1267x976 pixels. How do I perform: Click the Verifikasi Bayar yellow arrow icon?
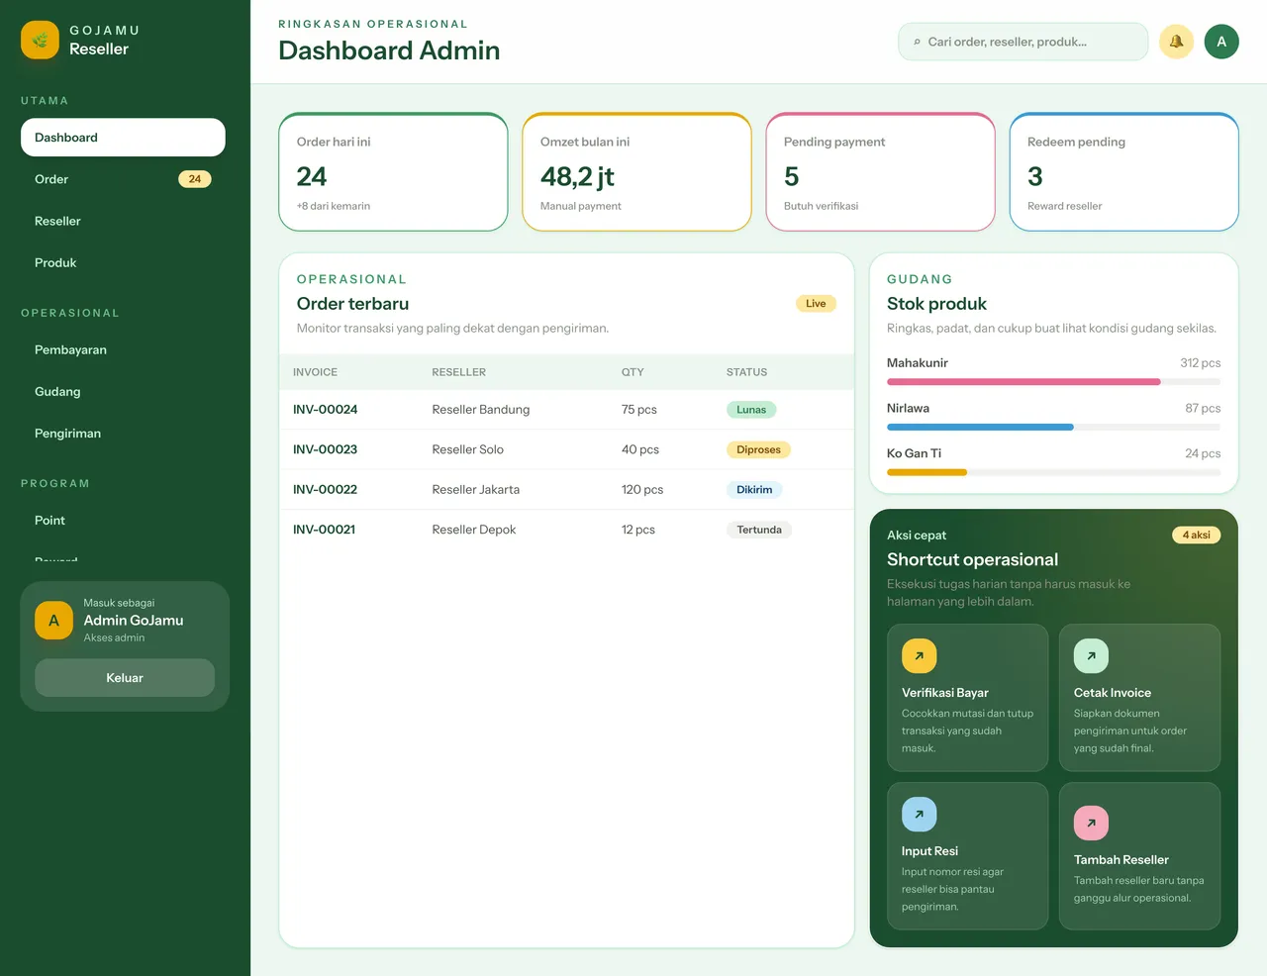919,655
